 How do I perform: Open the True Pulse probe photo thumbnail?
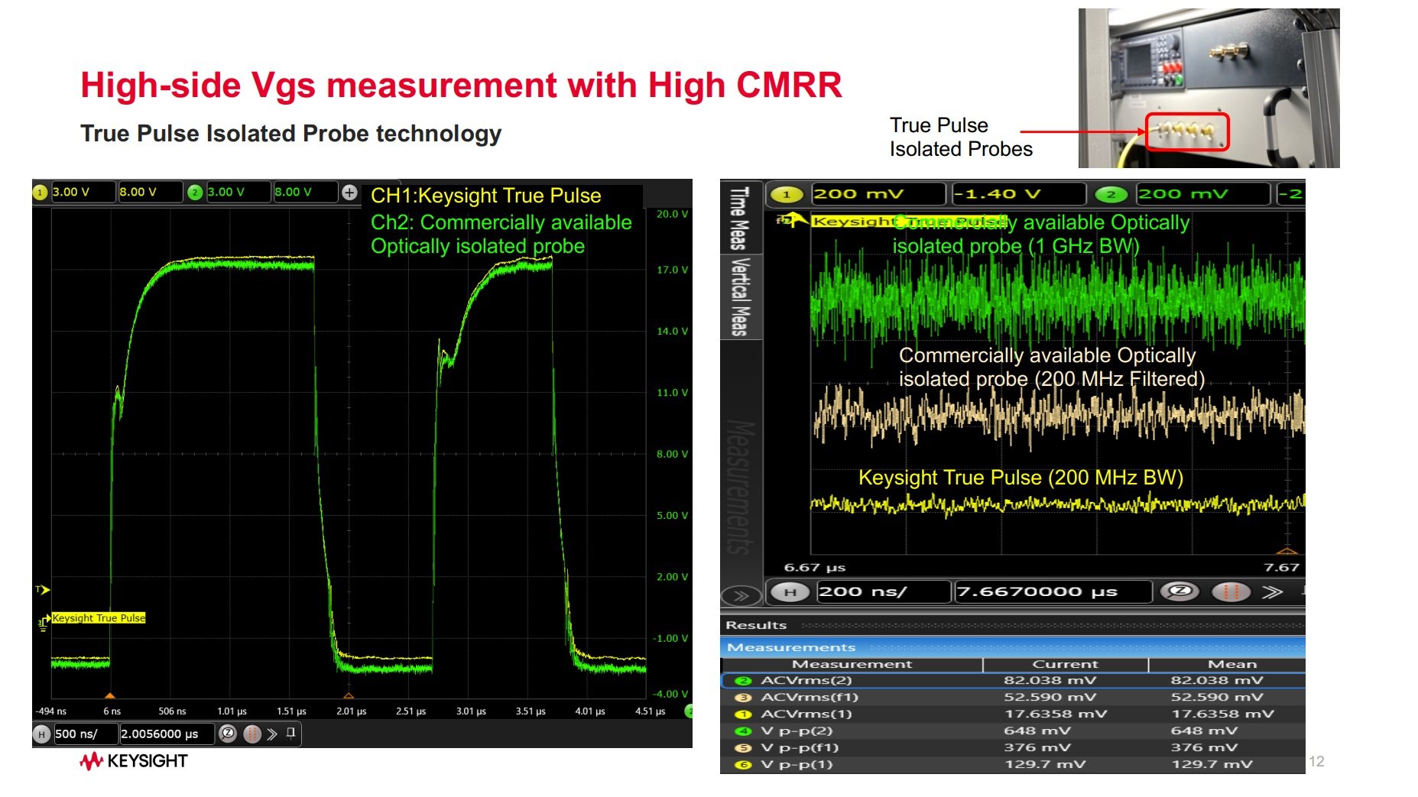pos(1209,89)
